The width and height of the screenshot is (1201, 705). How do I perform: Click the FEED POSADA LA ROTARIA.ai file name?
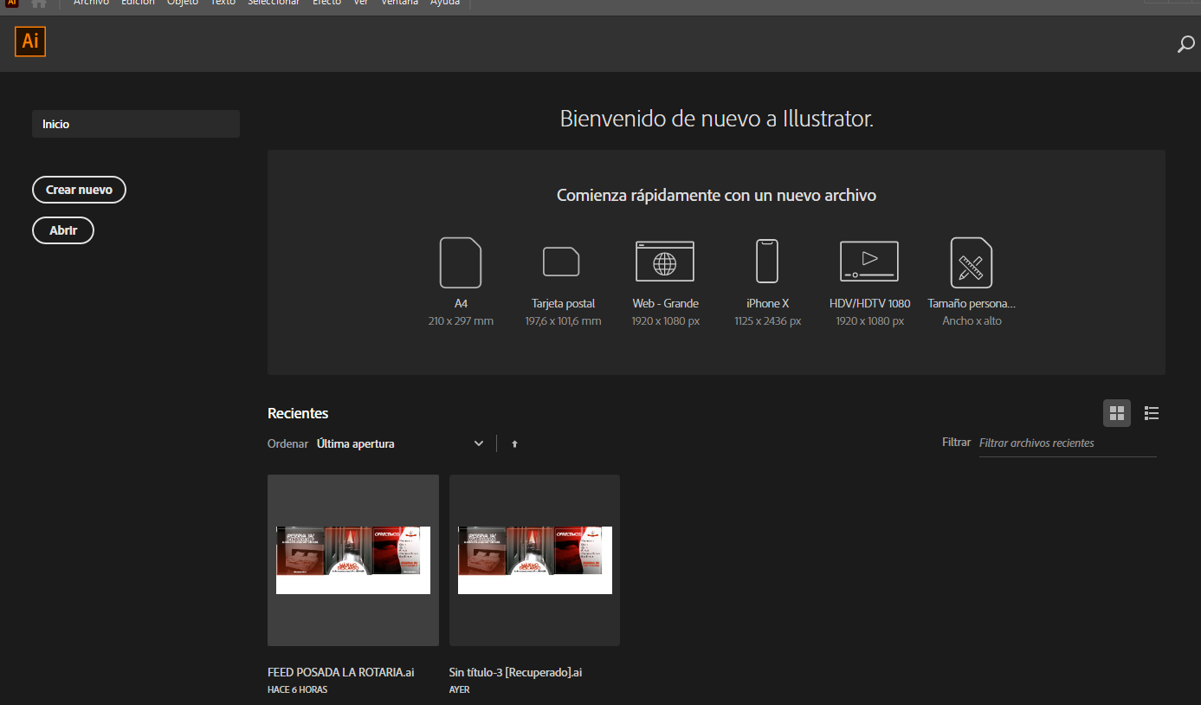click(340, 672)
